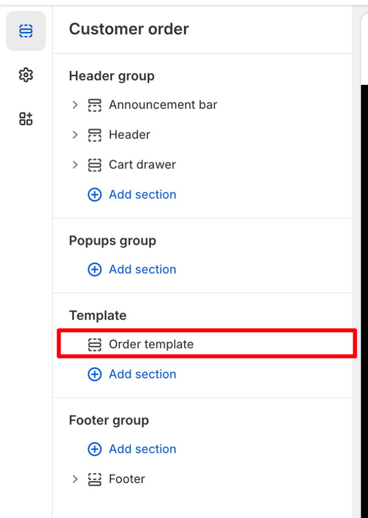Add section in Footer group

point(132,449)
